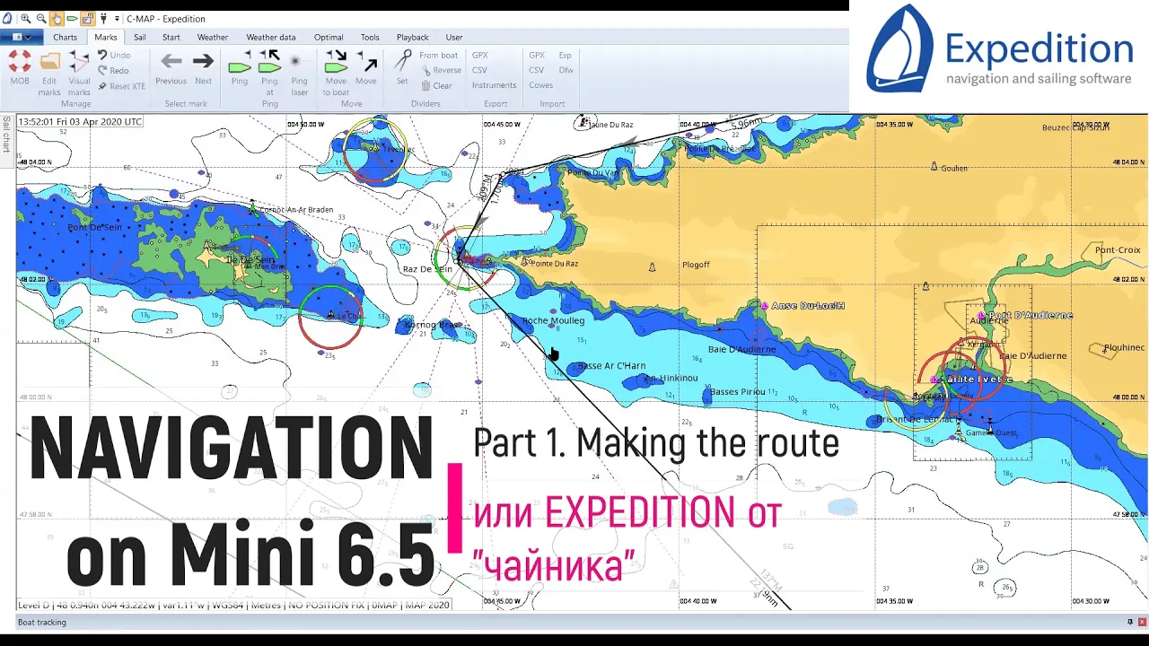This screenshot has height=646, width=1149.
Task: Click CSV in Export group
Action: (x=479, y=71)
